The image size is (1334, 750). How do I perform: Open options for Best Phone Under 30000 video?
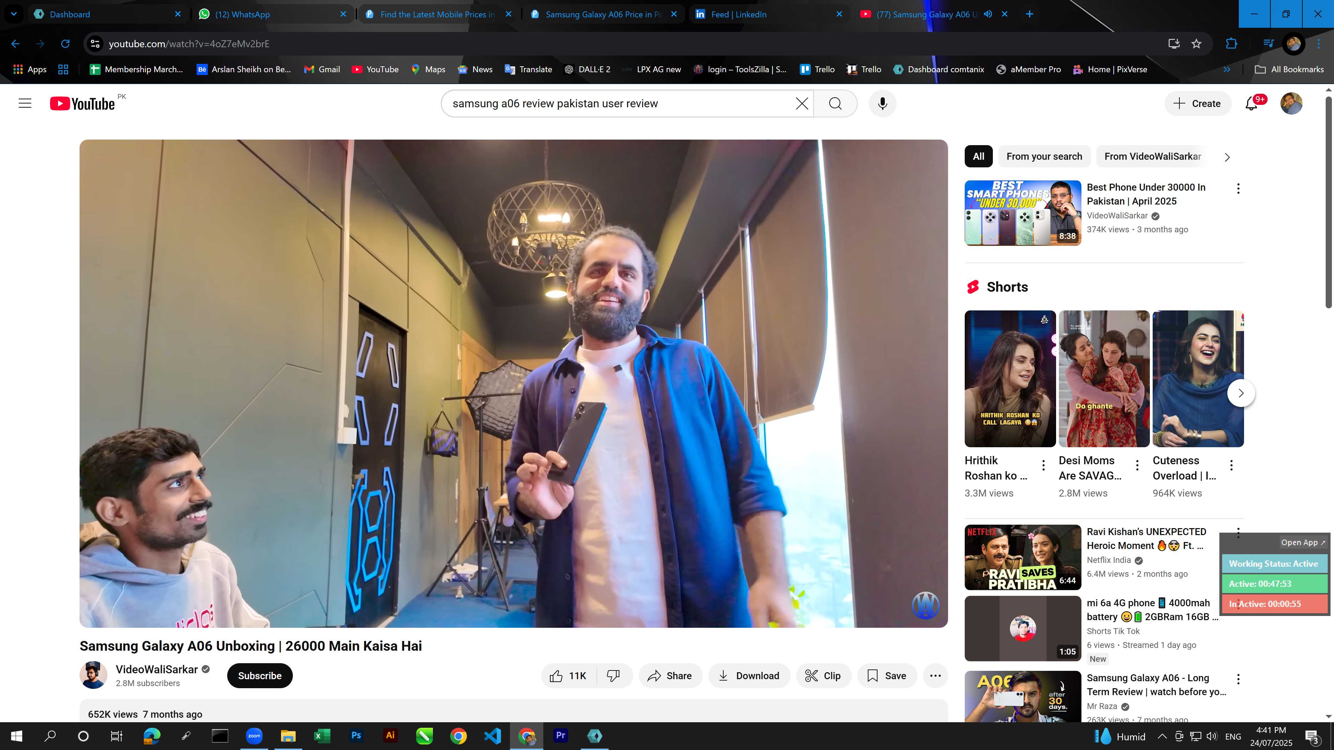(1238, 189)
